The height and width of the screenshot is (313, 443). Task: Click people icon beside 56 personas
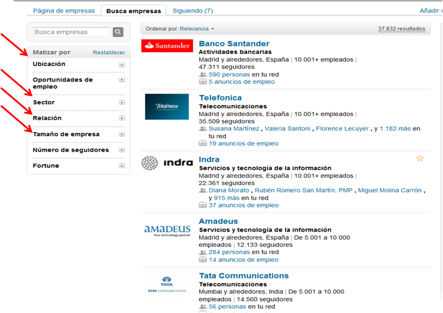[x=203, y=306]
